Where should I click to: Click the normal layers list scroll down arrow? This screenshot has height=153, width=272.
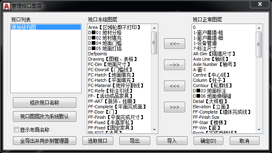point(259,130)
